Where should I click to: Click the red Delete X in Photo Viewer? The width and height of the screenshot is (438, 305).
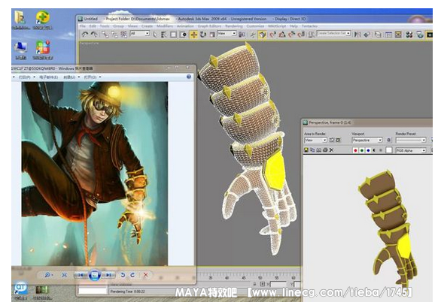tap(145, 275)
